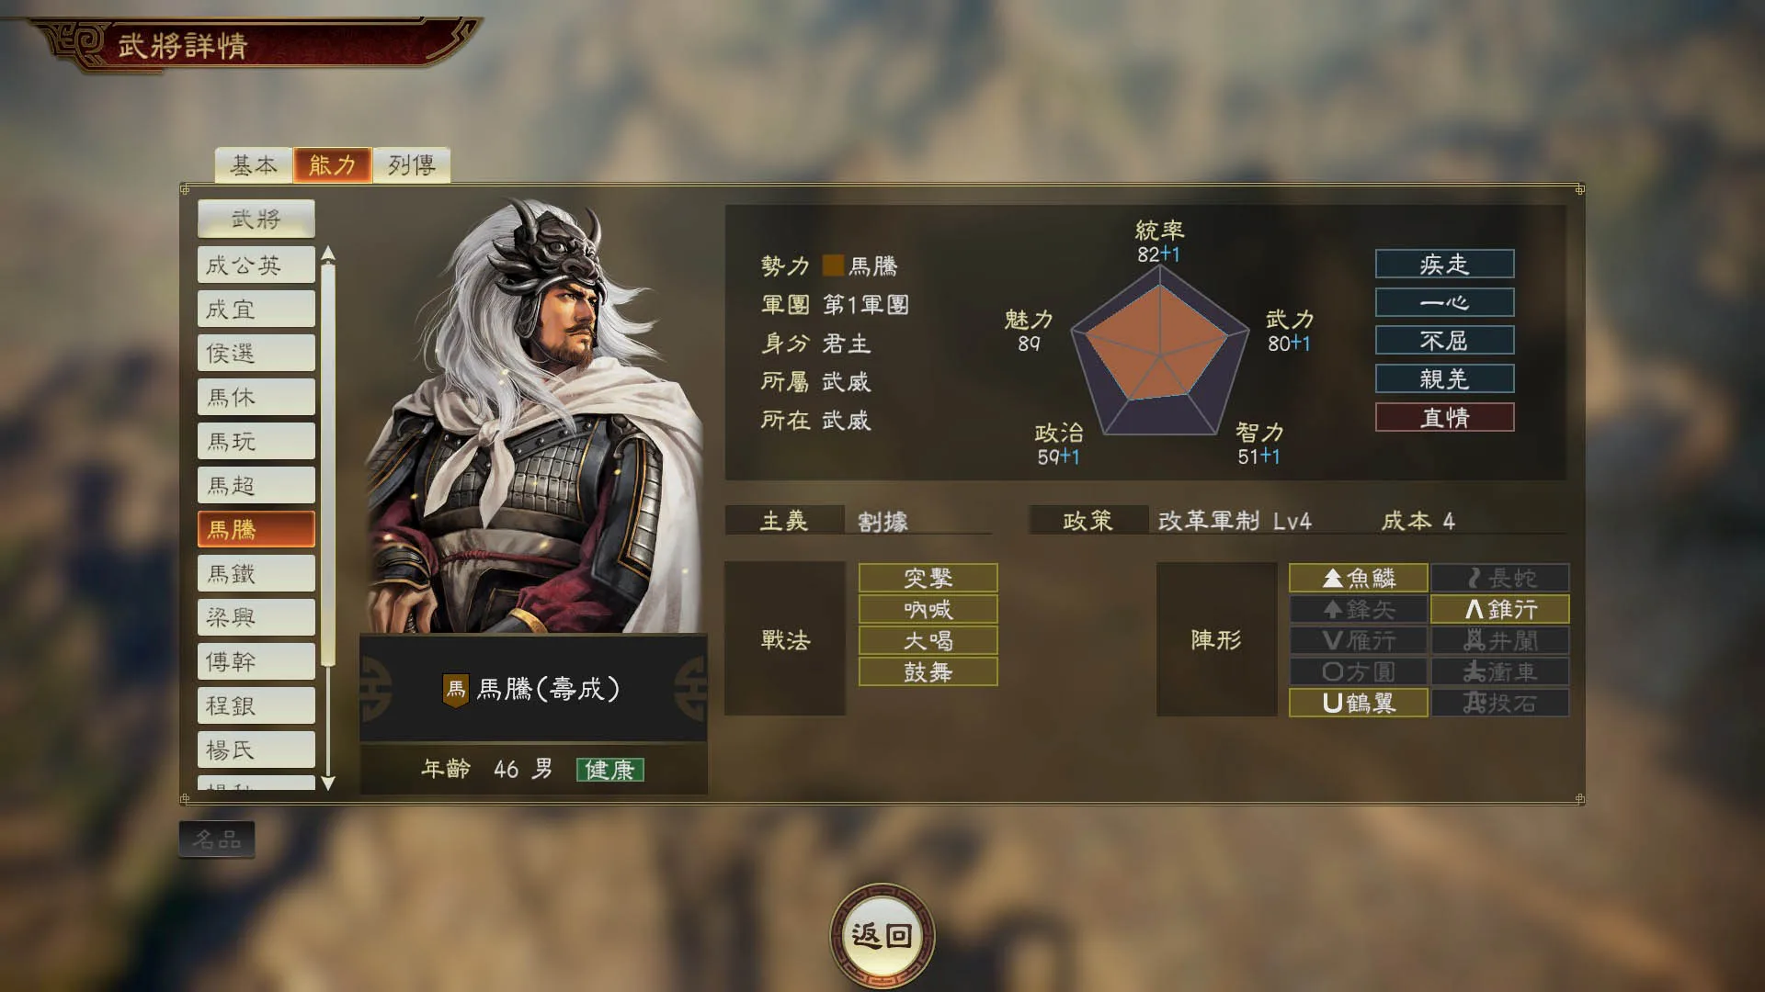Click the up arrow on the officer list scrollbar

click(x=327, y=254)
